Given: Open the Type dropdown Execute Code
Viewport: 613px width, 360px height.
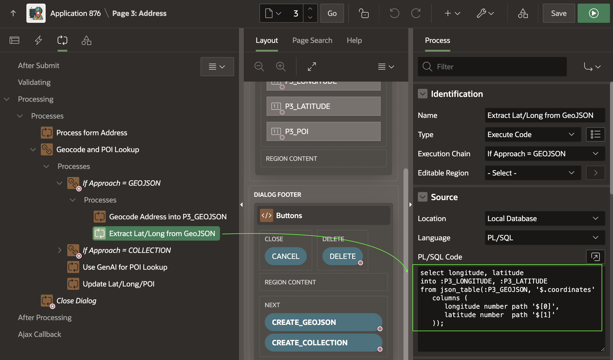Looking at the screenshot, I should pos(531,134).
